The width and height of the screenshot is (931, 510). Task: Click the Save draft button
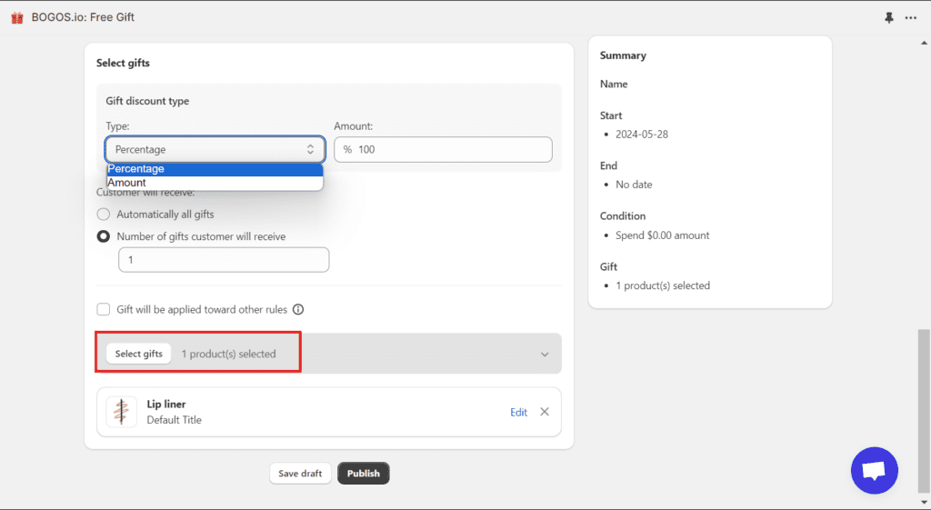tap(300, 474)
